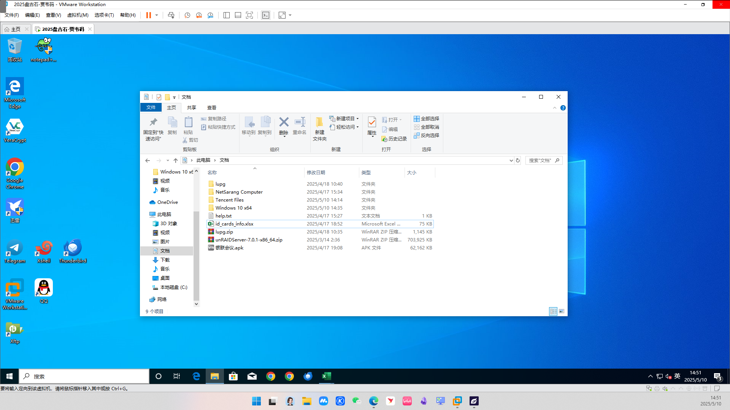The height and width of the screenshot is (410, 730).
Task: Click the Delete icon in the ribbon
Action: point(284,123)
